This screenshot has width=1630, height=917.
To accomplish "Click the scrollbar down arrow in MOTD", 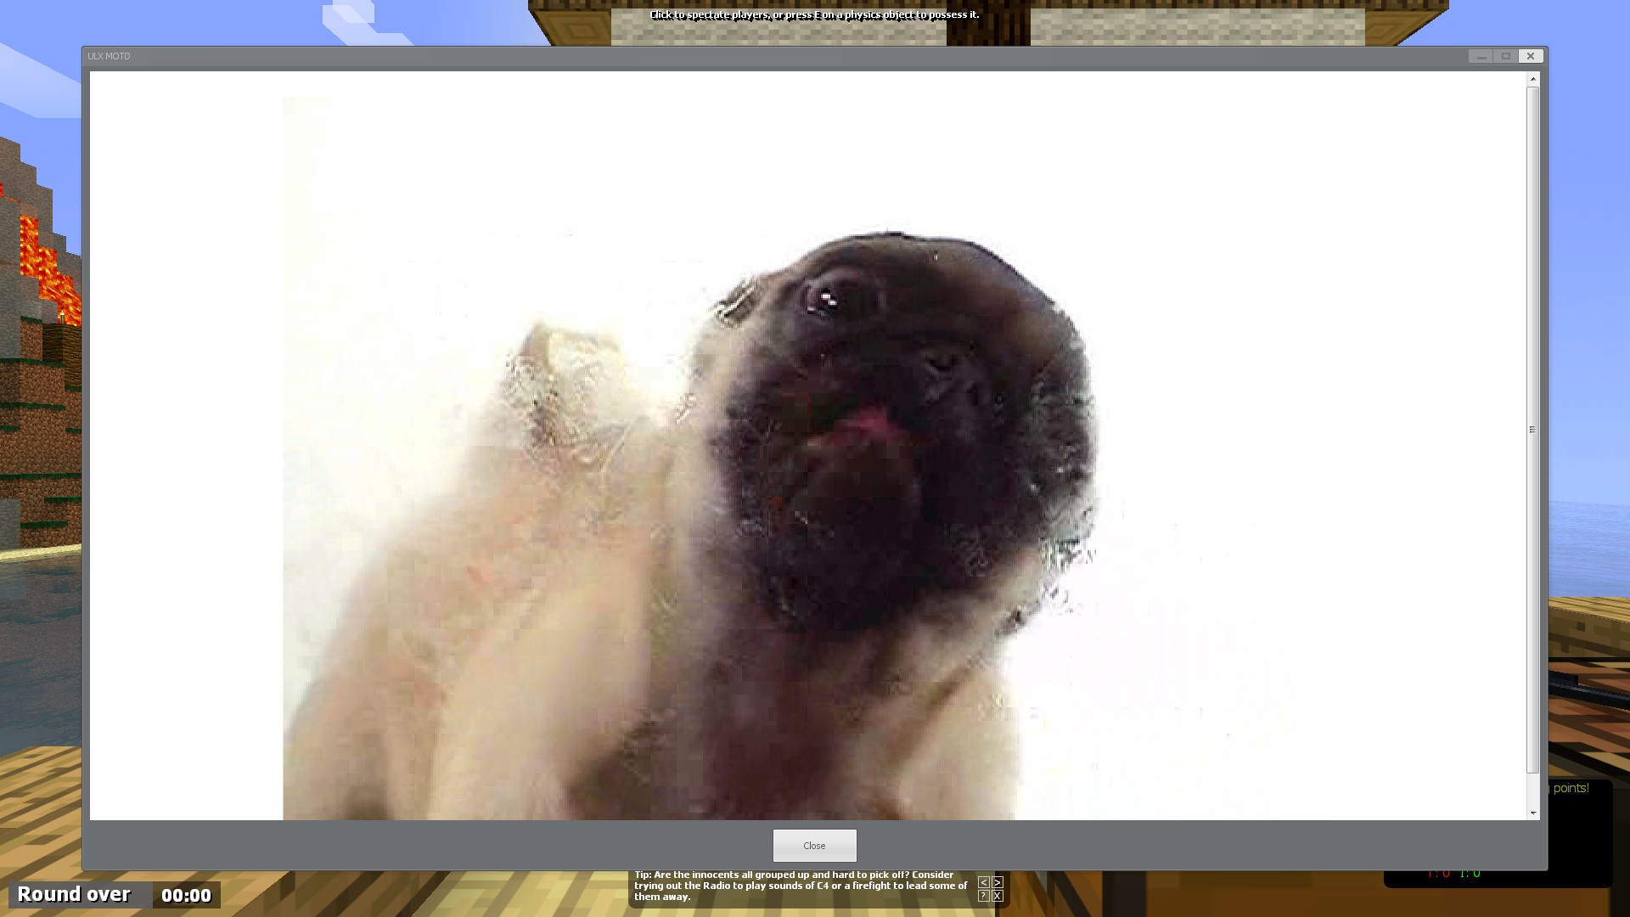I will tap(1532, 813).
